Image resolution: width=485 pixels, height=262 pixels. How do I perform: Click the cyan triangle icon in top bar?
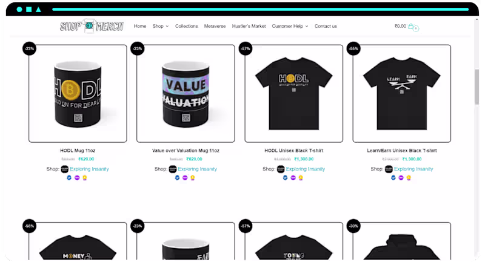(38, 10)
